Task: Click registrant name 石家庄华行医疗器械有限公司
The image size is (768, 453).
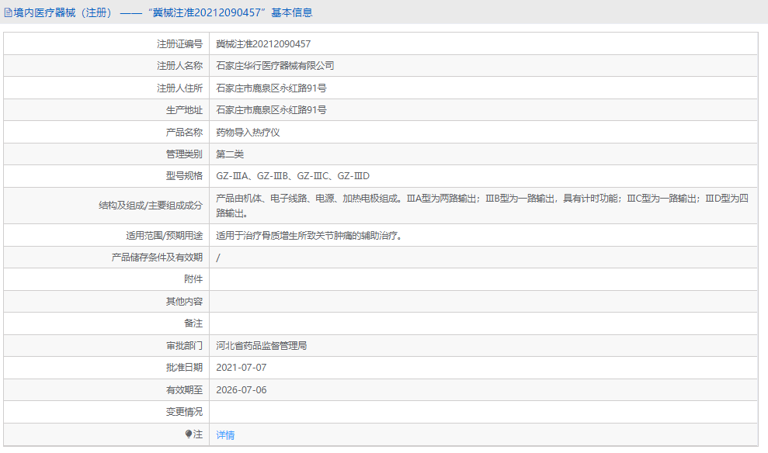Action: [x=275, y=66]
